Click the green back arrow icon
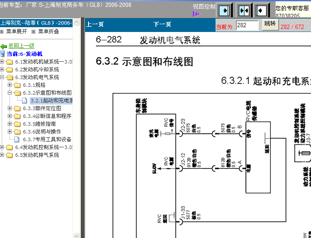 click(3, 46)
